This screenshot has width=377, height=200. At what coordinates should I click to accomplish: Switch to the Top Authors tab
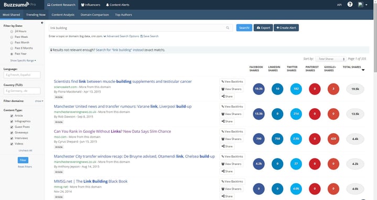click(x=123, y=15)
